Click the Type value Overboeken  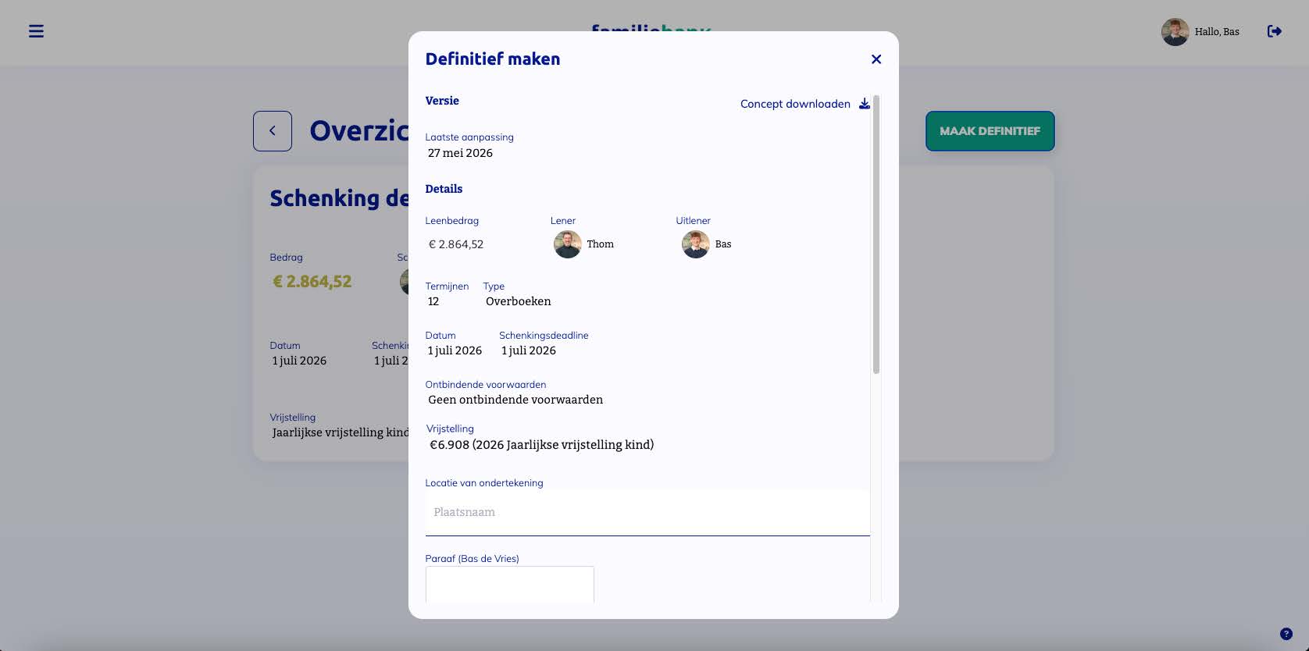point(519,301)
